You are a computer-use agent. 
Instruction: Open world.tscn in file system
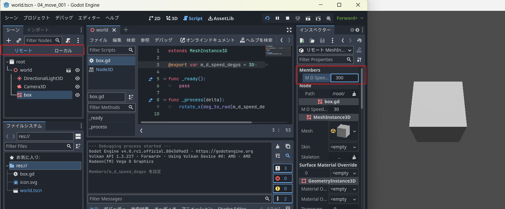tap(31, 191)
